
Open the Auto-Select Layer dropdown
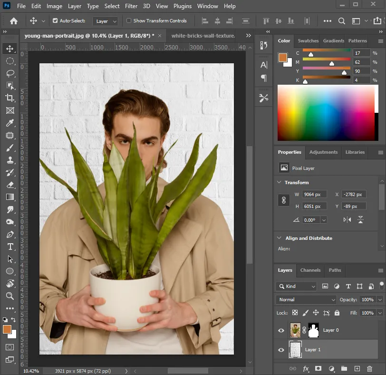(x=106, y=21)
